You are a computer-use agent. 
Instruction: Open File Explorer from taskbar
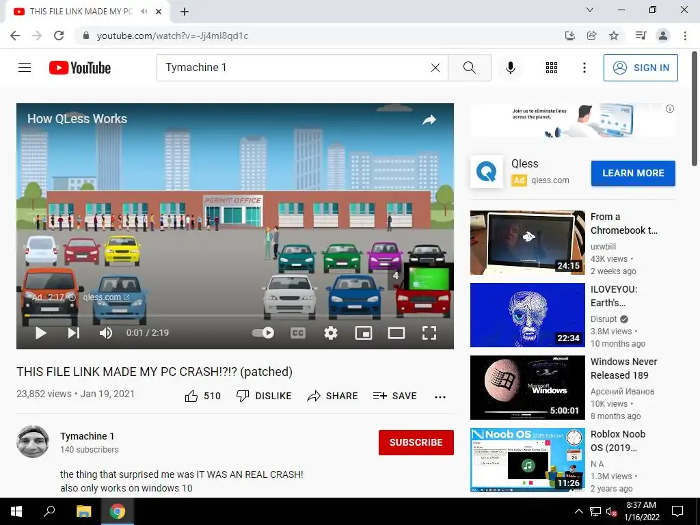coord(83,511)
